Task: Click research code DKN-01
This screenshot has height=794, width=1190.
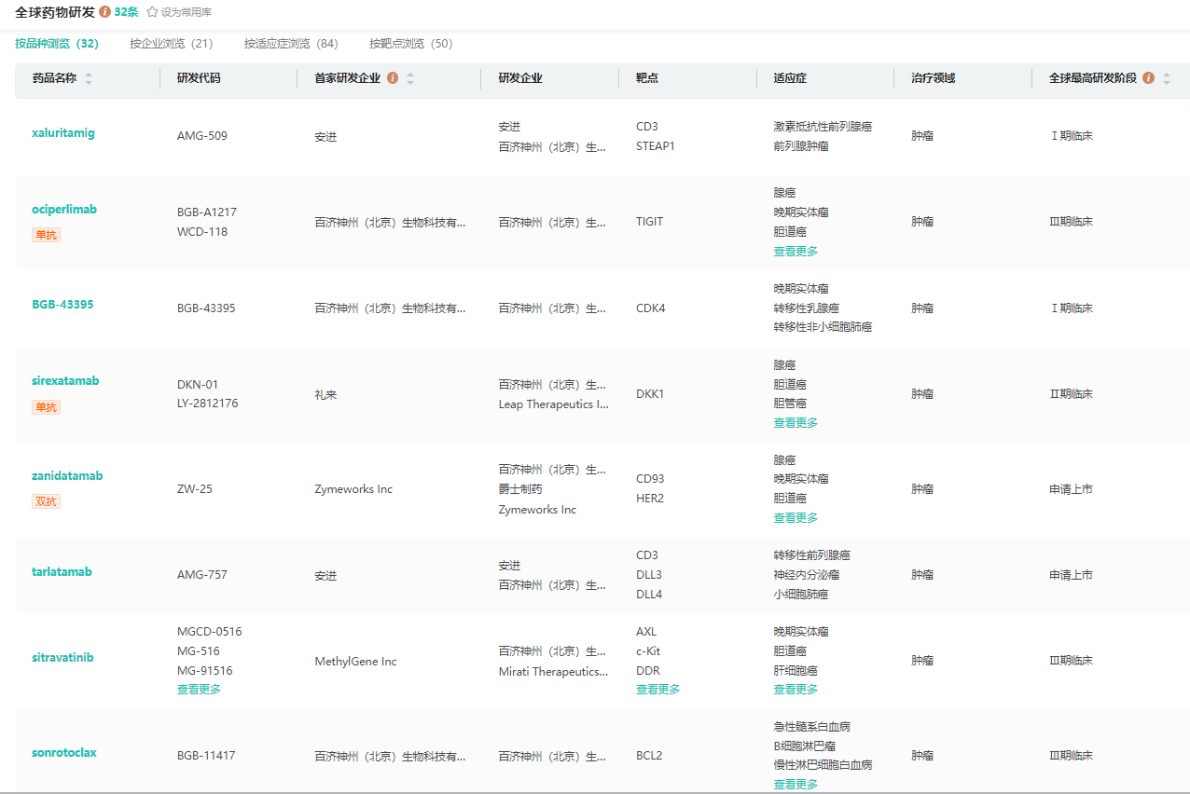Action: point(198,385)
